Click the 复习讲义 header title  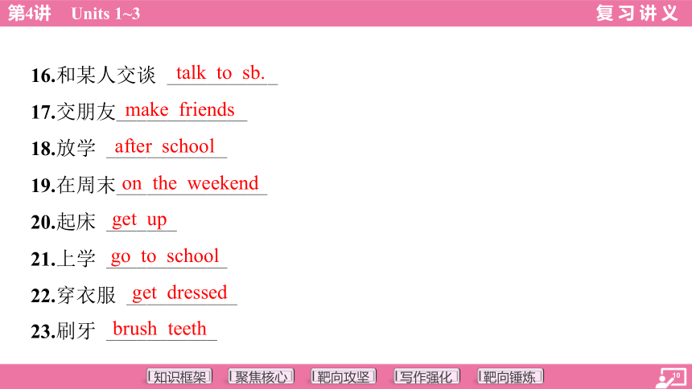(x=636, y=13)
